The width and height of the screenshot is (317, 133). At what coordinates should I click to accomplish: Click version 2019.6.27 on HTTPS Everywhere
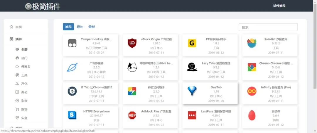click(x=97, y=116)
